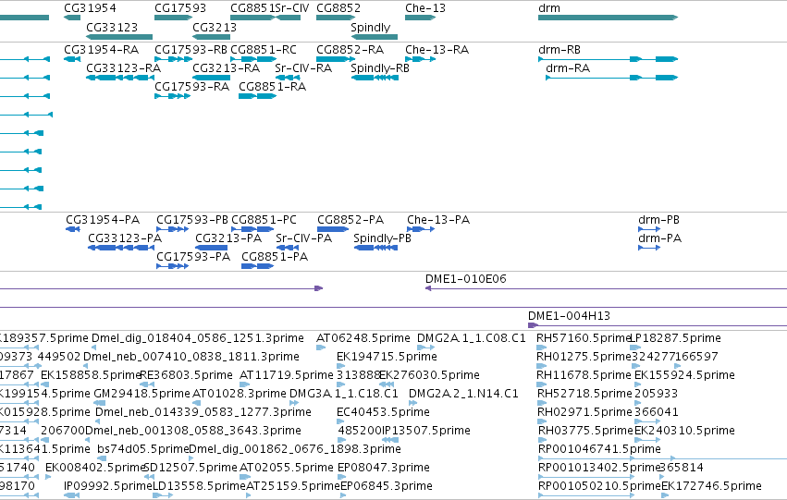787x500 pixels.
Task: Open the EK194715.5prime EST label
Action: 387,357
